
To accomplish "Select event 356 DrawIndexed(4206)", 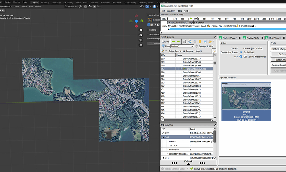I will [x=187, y=72].
